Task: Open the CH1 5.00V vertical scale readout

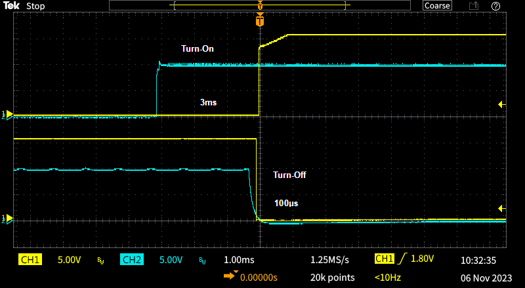Action: click(x=69, y=260)
